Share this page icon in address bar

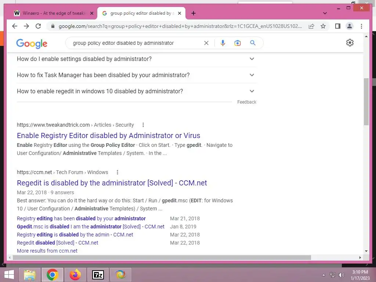pos(311,26)
